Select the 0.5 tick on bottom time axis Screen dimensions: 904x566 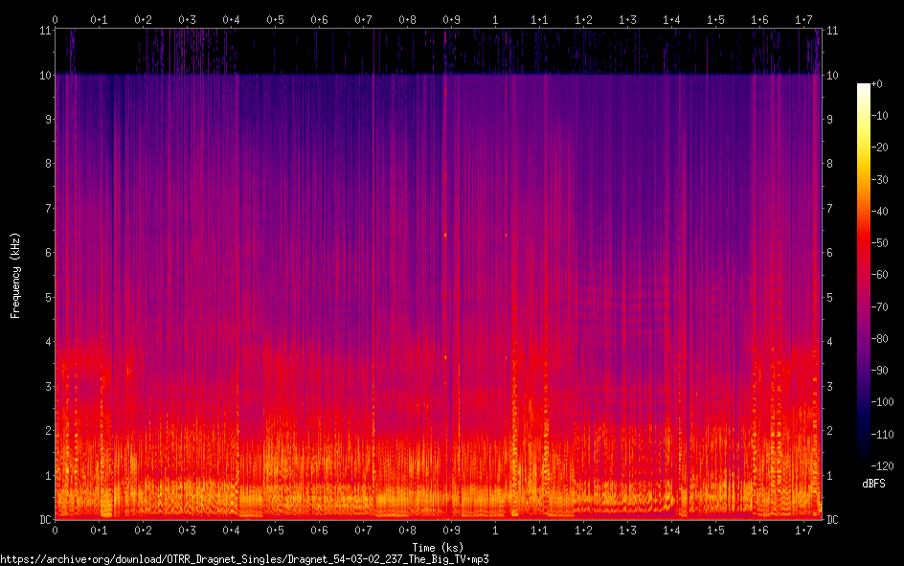click(275, 530)
